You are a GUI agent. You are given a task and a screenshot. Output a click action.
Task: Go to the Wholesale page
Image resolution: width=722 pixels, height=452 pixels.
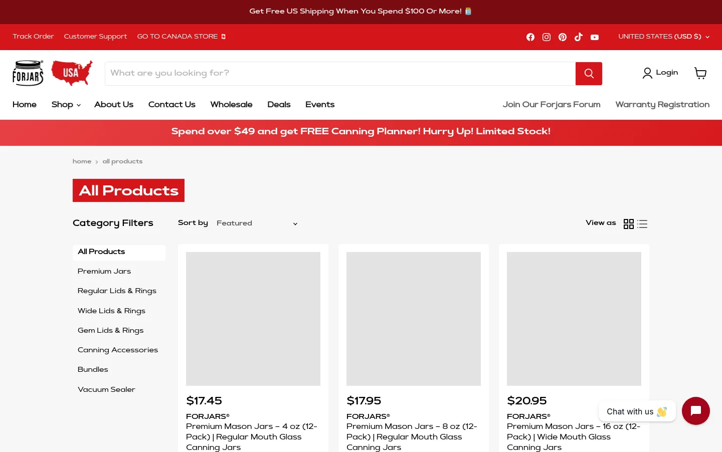click(231, 105)
